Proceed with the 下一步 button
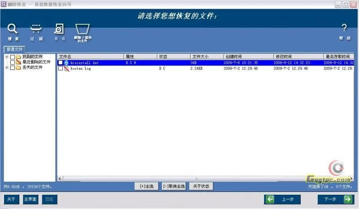The height and width of the screenshot is (209, 359). (x=336, y=199)
